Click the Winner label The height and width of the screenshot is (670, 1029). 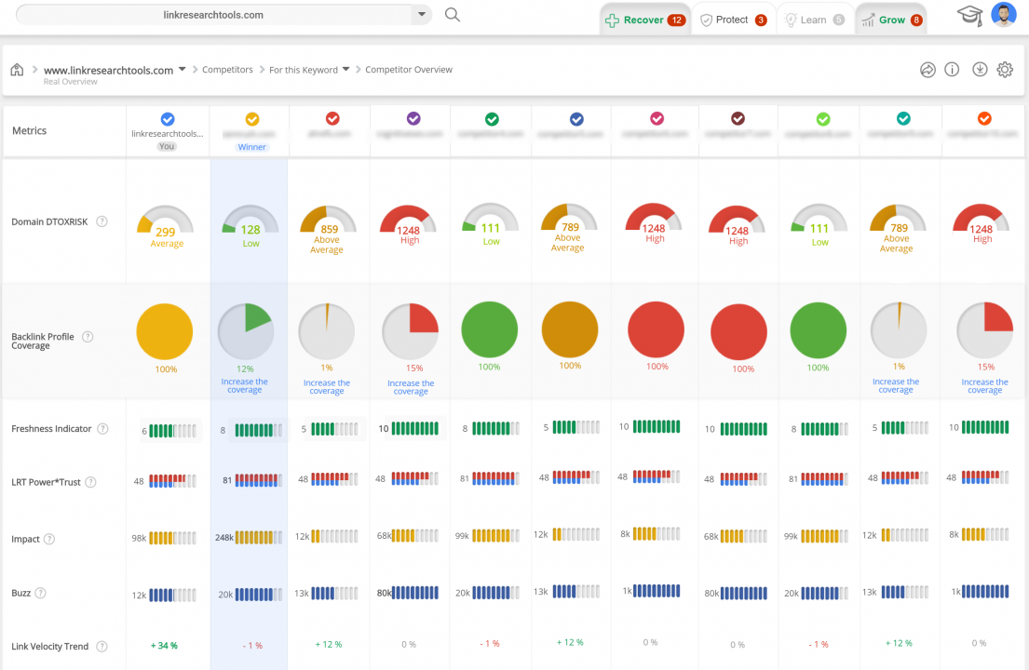coord(252,147)
